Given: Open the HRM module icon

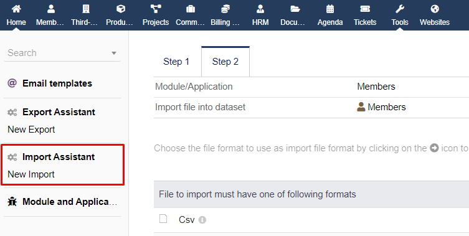Looking at the screenshot, I should [260, 9].
